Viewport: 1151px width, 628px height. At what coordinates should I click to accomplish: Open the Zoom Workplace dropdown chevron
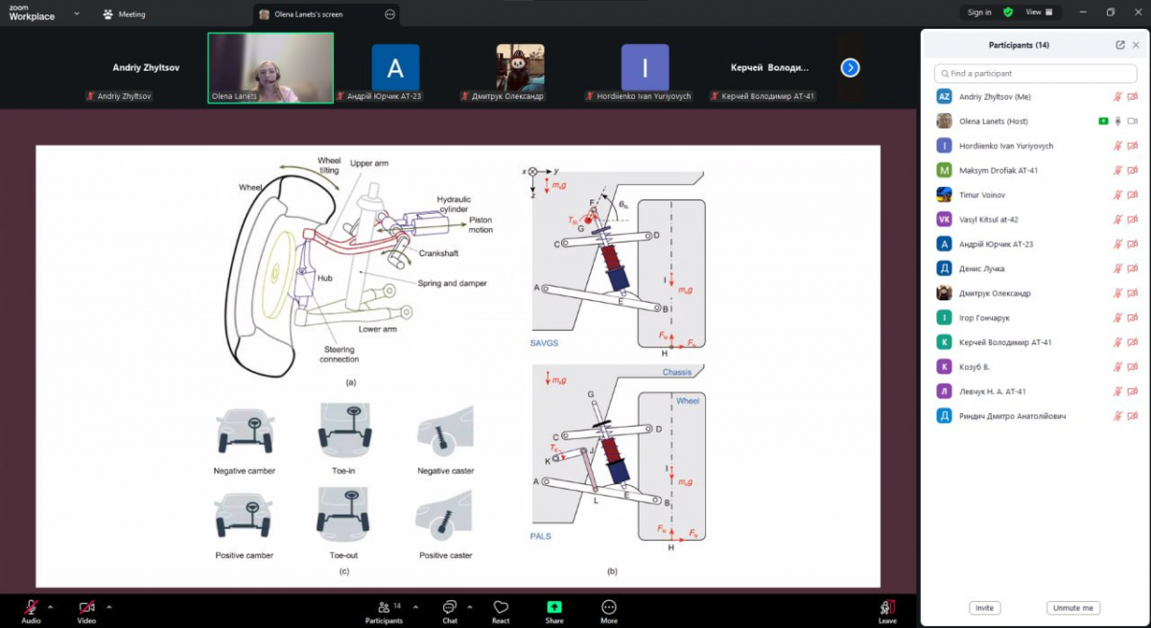(76, 14)
